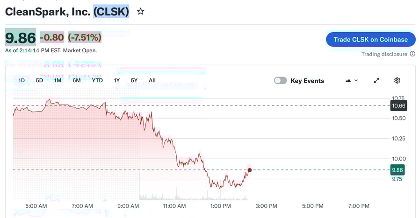419x218 pixels.
Task: Expand the chart to full screen
Action: [x=376, y=80]
